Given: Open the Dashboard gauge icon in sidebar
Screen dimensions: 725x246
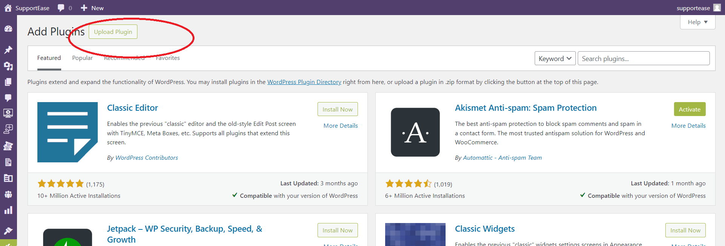Looking at the screenshot, I should click(x=8, y=29).
